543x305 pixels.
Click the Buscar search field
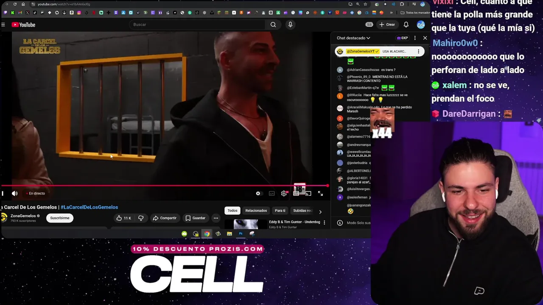[x=197, y=25]
